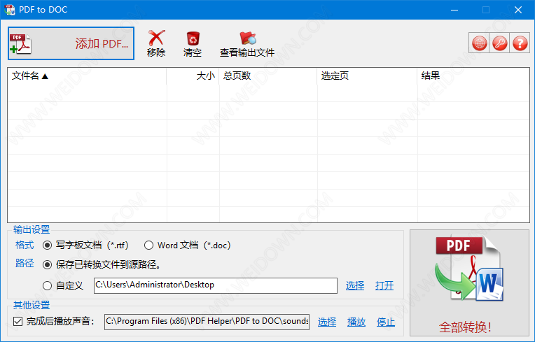The height and width of the screenshot is (342, 535).
Task: Click the 播放 sound link
Action: pyautogui.click(x=356, y=322)
